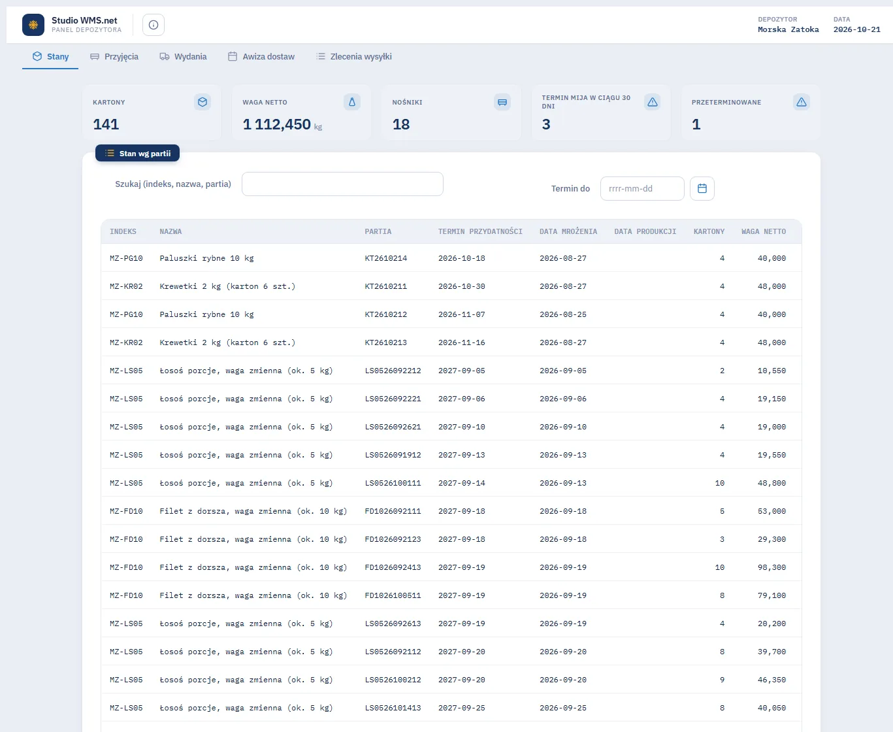Image resolution: width=893 pixels, height=732 pixels.
Task: Click batch FD1026092413 cell
Action: tap(393, 567)
